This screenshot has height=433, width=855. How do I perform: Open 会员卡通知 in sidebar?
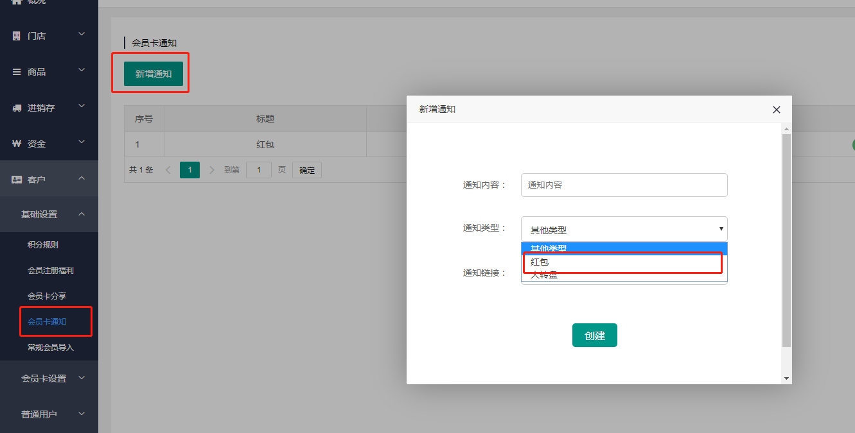click(47, 322)
